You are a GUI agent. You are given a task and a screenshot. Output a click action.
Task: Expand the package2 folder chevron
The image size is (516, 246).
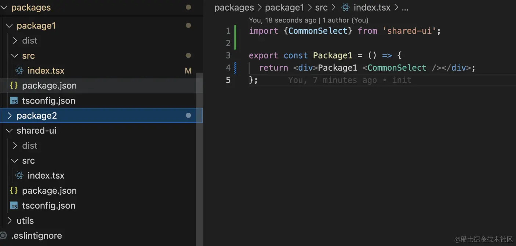point(10,116)
